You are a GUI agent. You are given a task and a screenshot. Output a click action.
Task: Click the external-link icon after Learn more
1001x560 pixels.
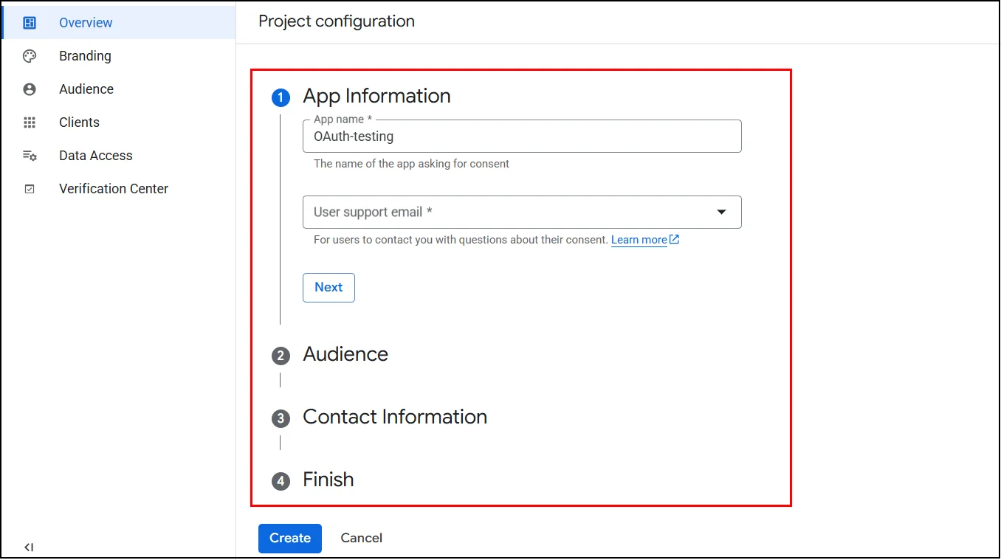tap(674, 240)
